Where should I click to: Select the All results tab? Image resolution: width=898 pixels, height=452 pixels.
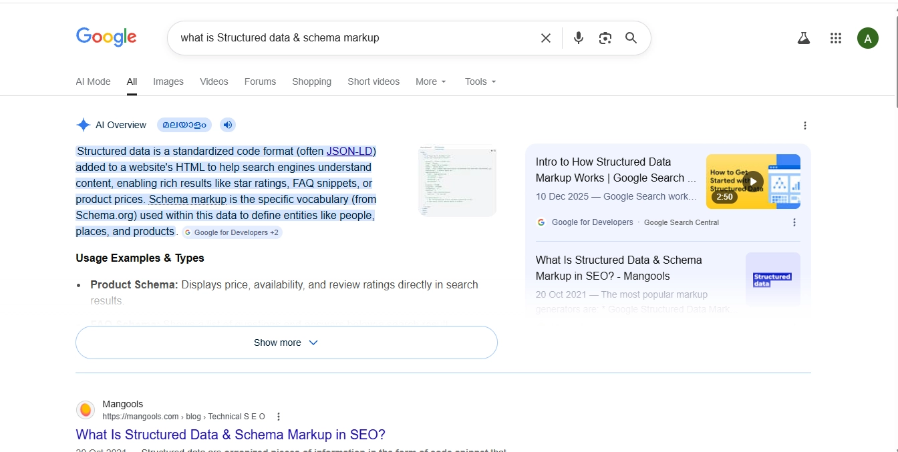point(132,81)
